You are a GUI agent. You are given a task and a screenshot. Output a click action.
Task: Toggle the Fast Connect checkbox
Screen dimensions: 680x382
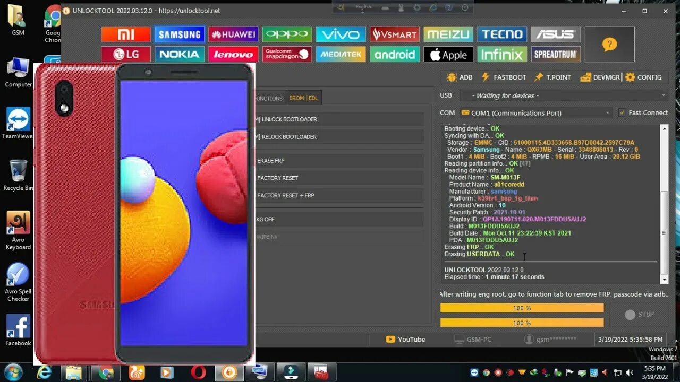coord(622,112)
